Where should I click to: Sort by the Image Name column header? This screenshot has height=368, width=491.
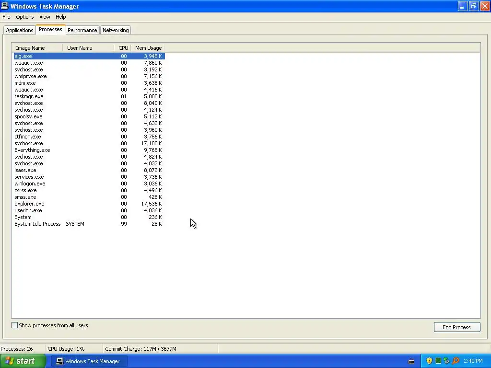pyautogui.click(x=37, y=48)
